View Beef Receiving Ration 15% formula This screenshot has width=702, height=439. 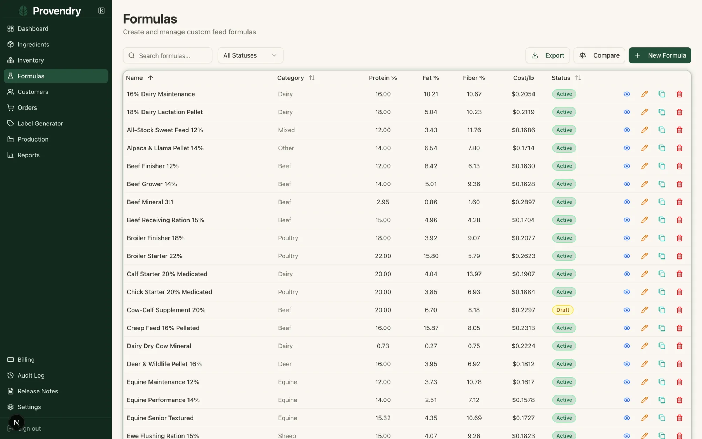click(627, 220)
